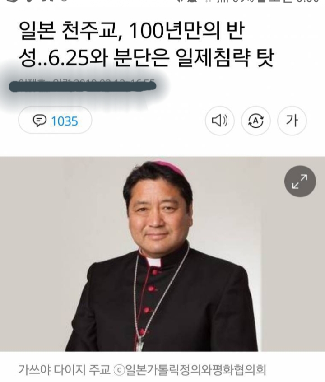325x382 pixels.
Task: Tap the blacked-out byline and date line
Action: click(x=82, y=86)
